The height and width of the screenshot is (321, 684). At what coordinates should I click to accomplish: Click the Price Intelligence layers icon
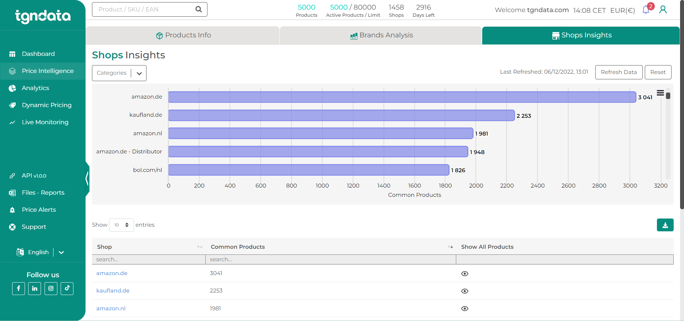(12, 71)
